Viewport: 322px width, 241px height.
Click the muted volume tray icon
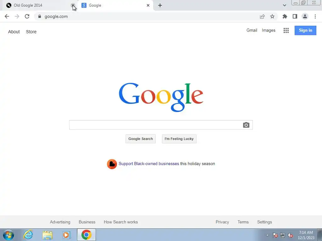[x=290, y=235]
